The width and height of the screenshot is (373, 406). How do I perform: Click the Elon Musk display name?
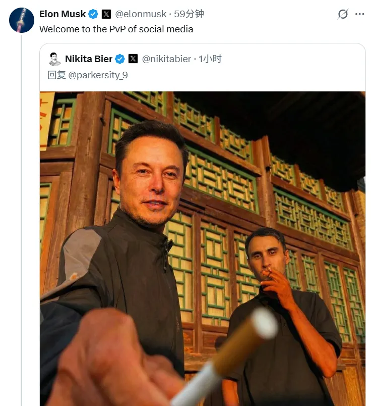pyautogui.click(x=62, y=14)
